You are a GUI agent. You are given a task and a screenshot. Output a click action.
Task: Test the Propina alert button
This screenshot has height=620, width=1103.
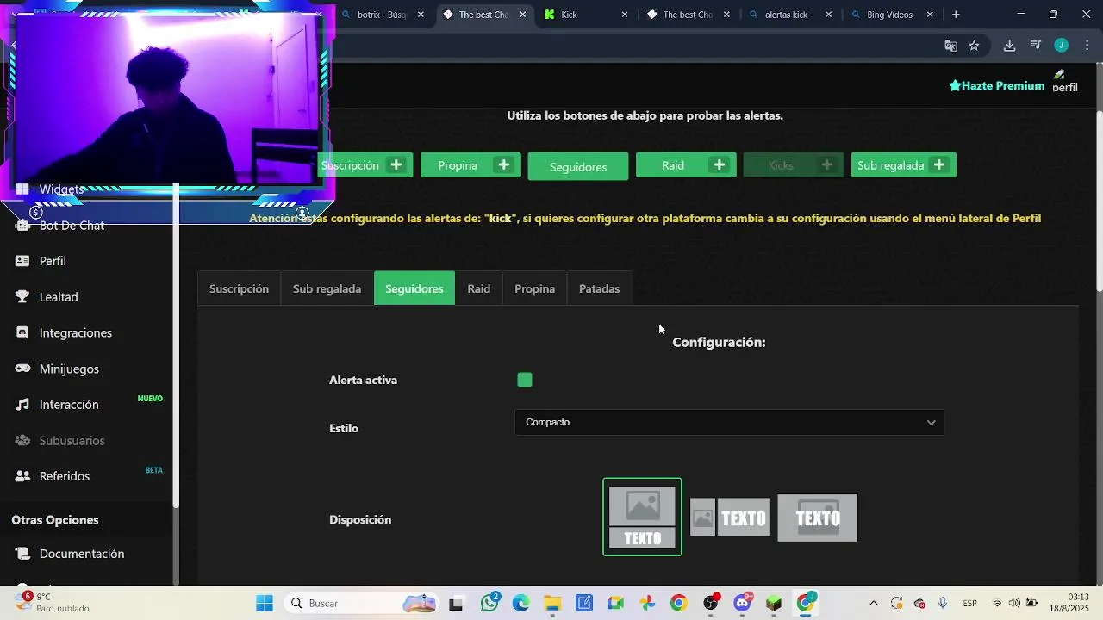pyautogui.click(x=470, y=164)
